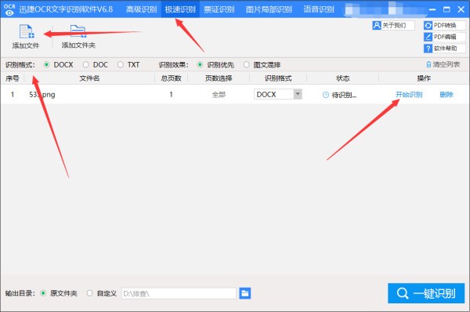Switch to 票证识别 tab
The width and height of the screenshot is (470, 312).
[219, 9]
